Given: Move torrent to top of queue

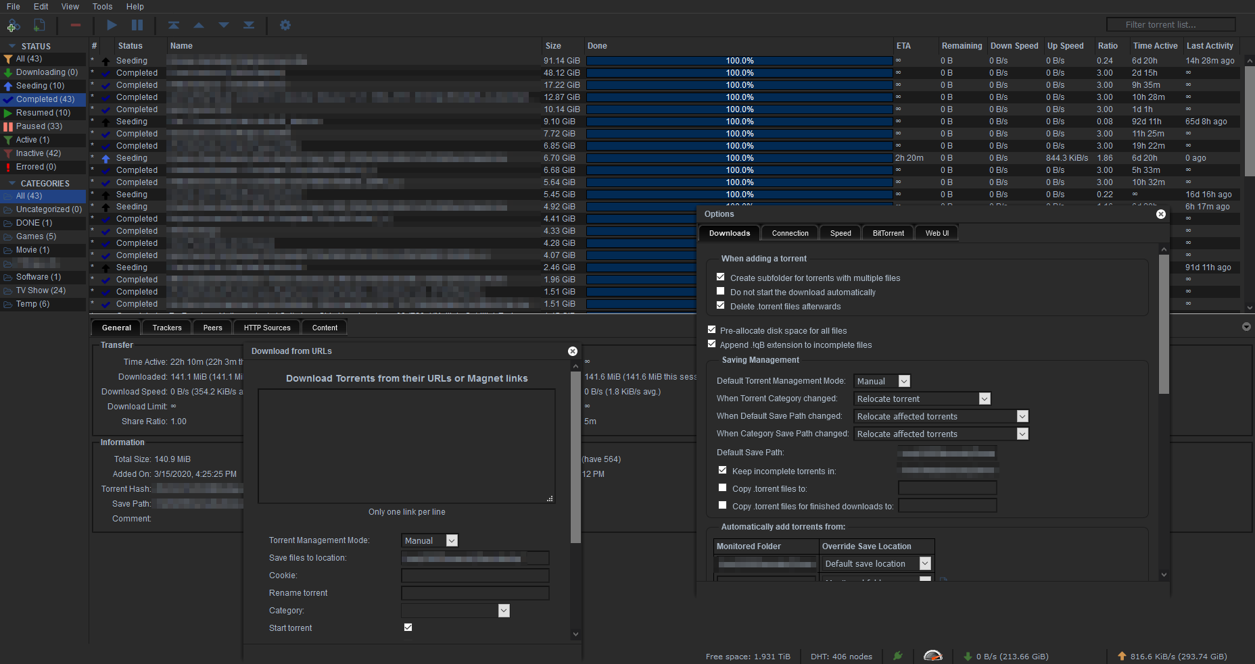Looking at the screenshot, I should (174, 25).
